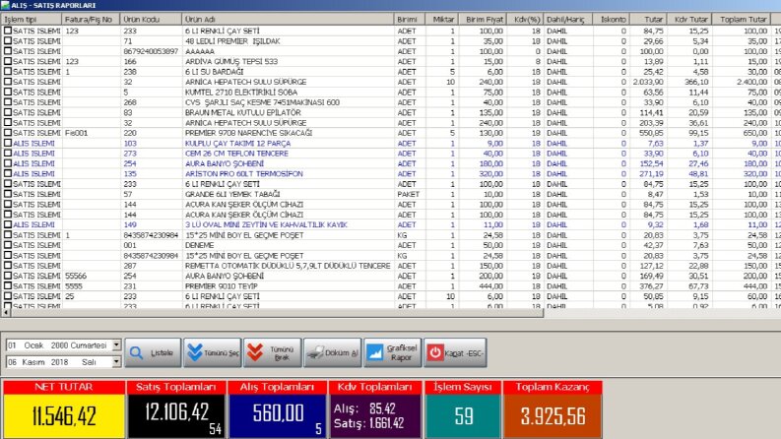This screenshot has width=781, height=439.
Task: Tick checkbox for KUMTEL 2710 ELEKTİRİKLİ SOBA row
Action: (x=8, y=92)
